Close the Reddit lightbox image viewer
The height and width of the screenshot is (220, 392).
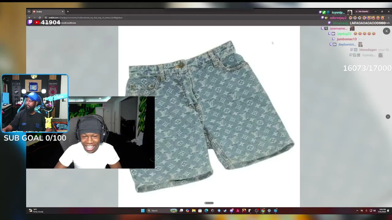coord(386,31)
